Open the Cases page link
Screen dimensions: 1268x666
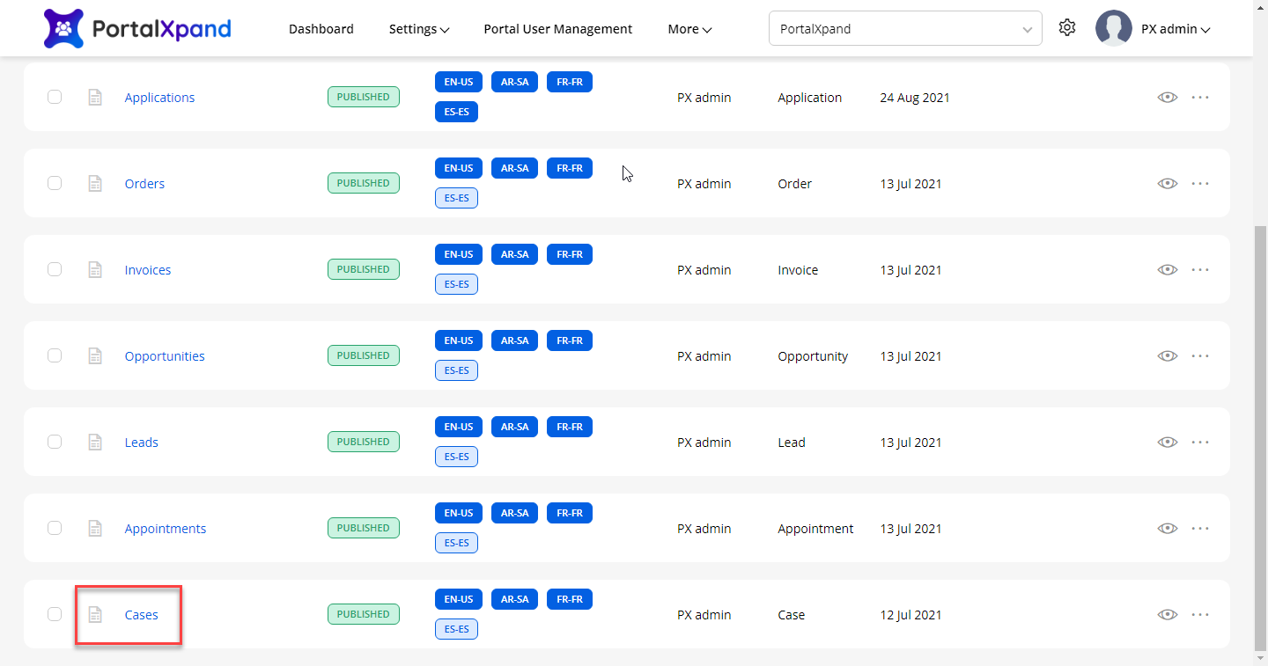(x=142, y=615)
